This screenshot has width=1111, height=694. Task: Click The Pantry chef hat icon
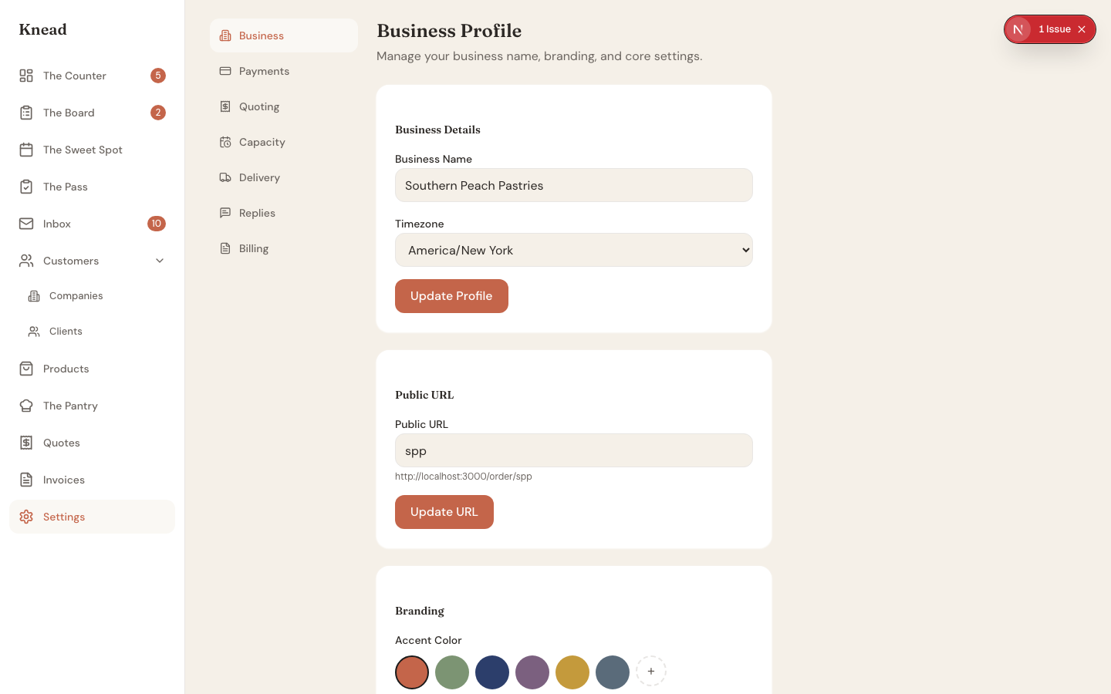pyautogui.click(x=26, y=406)
